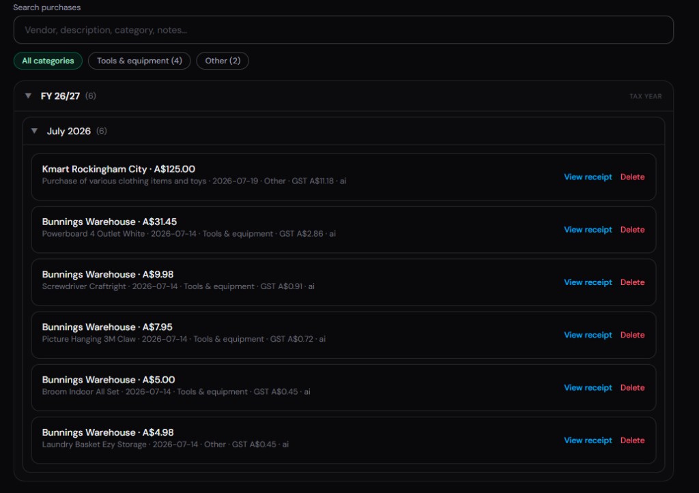
Task: Click the July 2026 heading text
Action: 69,131
